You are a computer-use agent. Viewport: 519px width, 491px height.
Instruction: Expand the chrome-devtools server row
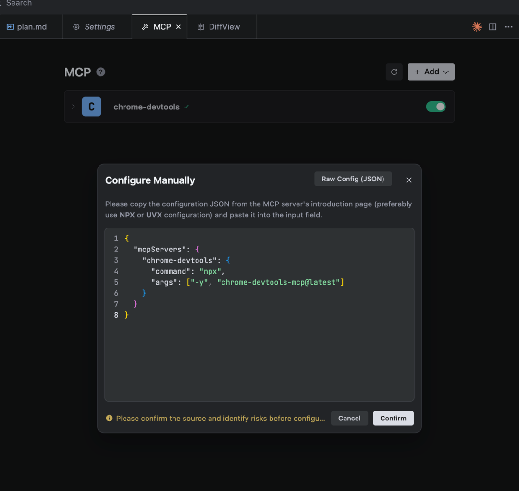point(74,107)
